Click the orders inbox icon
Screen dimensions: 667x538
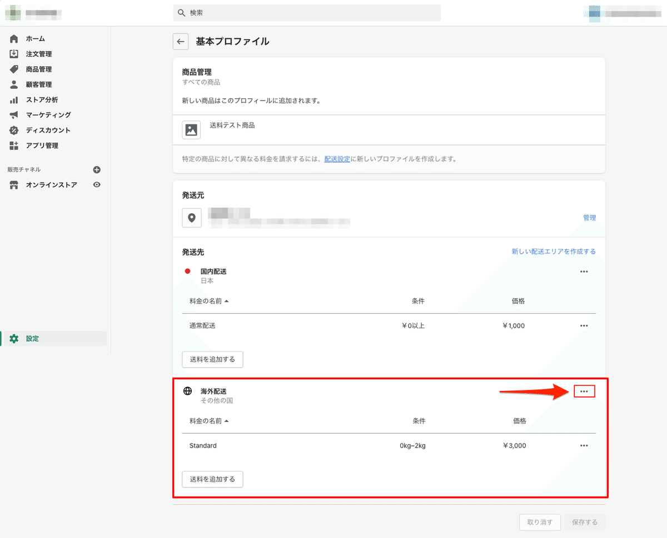click(x=14, y=54)
